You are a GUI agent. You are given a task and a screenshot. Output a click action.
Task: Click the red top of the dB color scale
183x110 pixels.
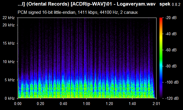(x=161, y=18)
